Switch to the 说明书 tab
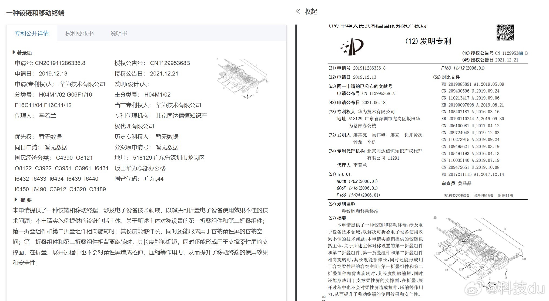Screen dimensions: 549x301 point(119,33)
